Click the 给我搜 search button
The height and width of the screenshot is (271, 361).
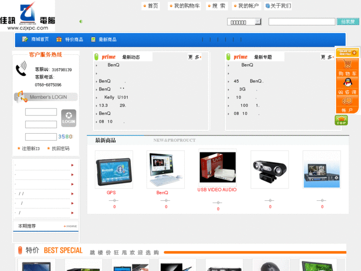click(x=348, y=22)
